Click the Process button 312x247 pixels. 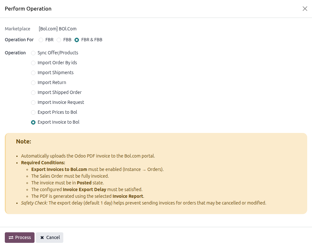(x=20, y=237)
